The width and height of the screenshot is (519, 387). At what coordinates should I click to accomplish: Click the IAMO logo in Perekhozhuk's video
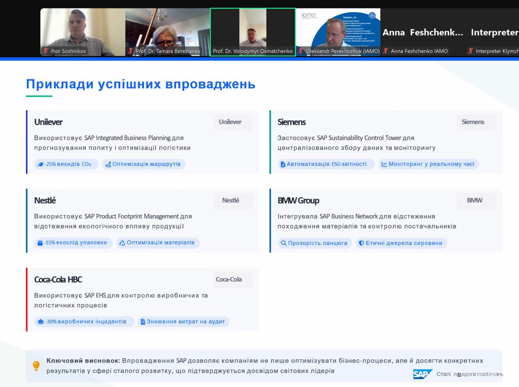coord(309,15)
